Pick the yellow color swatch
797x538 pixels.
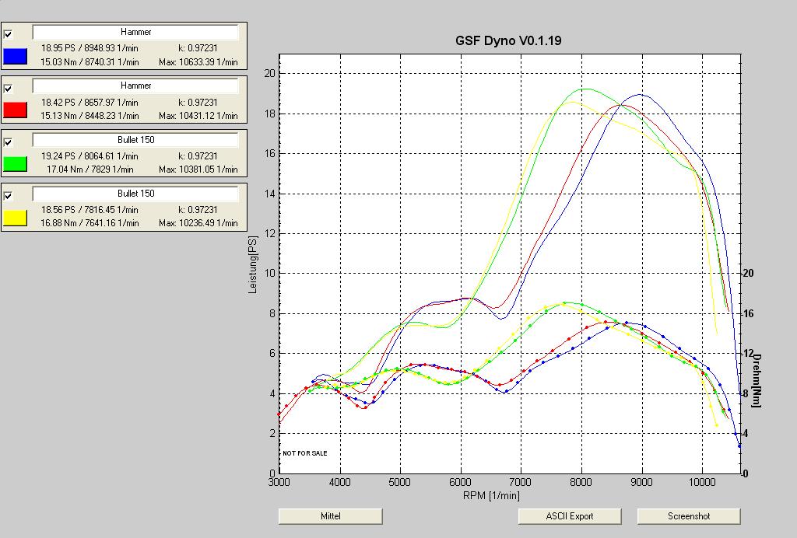click(16, 217)
